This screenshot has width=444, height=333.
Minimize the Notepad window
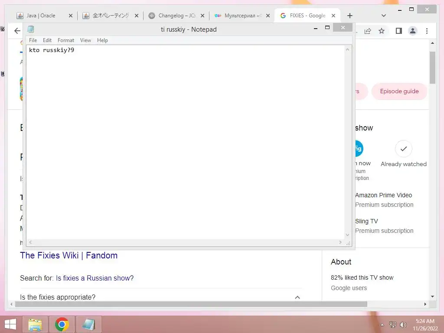click(316, 28)
